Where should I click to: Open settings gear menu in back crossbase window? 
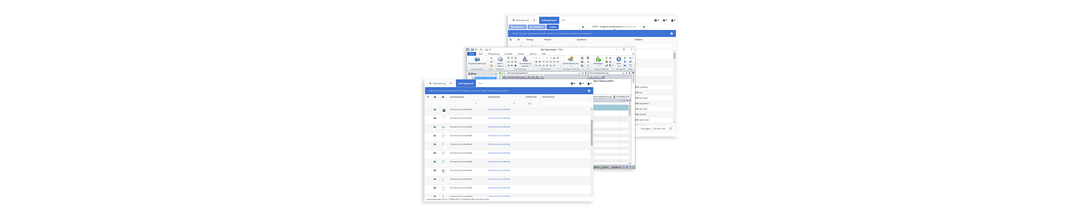665,21
